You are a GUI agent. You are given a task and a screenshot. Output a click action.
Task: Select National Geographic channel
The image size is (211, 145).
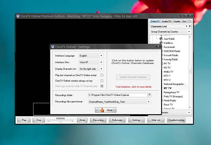tap(175, 84)
